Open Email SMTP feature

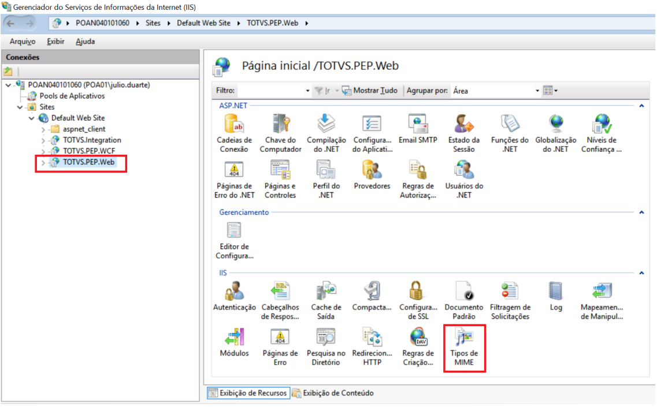click(418, 129)
